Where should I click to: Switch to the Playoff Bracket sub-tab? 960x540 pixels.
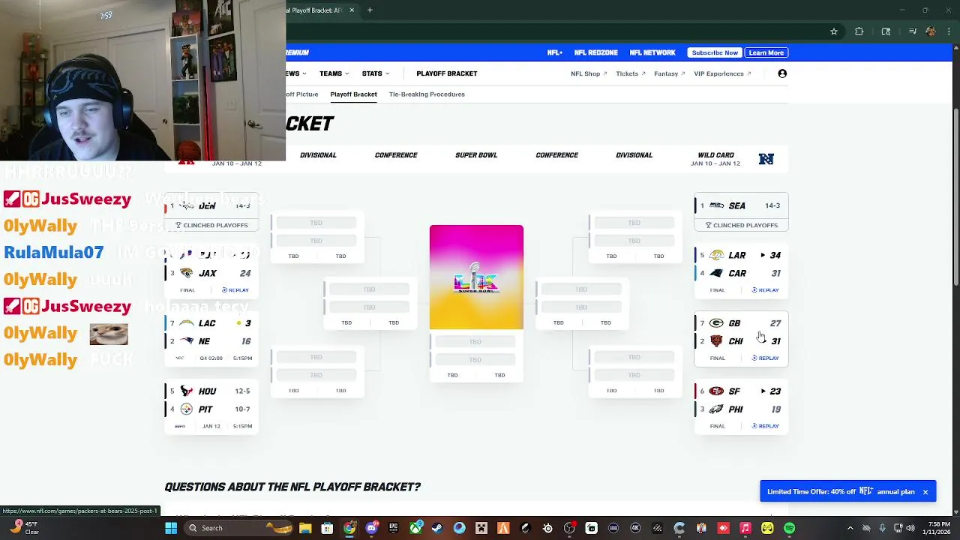click(353, 94)
